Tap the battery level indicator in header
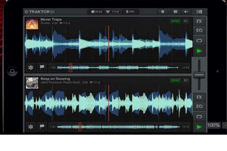Screen dimensions: 227x151 pos(130,12)
